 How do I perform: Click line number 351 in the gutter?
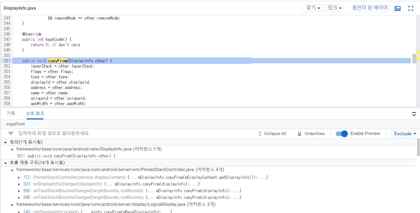(x=7, y=61)
